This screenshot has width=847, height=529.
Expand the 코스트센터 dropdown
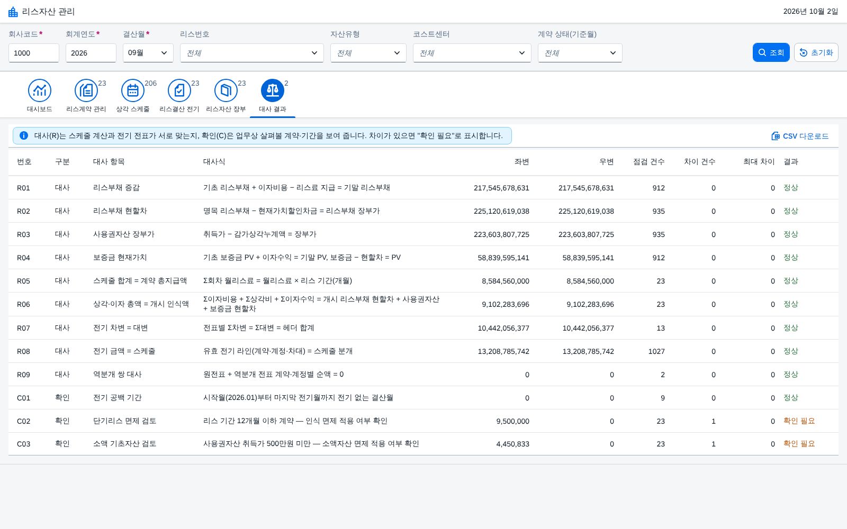pos(472,53)
